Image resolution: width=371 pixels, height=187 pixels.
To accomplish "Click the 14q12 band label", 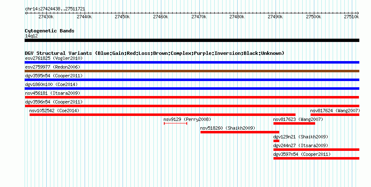I will point(31,36).
